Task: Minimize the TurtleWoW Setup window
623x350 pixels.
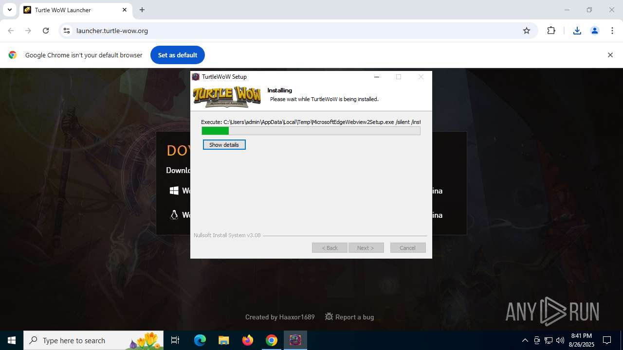Action: (377, 77)
